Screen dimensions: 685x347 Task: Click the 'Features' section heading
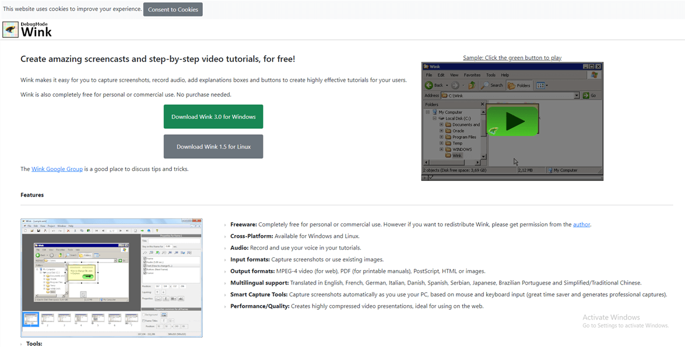32,195
